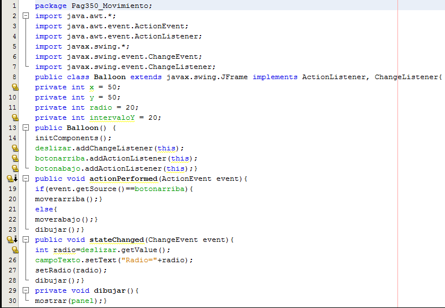Click the underlined method name 'actionPerformed'
Screen dimensions: 445x308
(x=123, y=179)
